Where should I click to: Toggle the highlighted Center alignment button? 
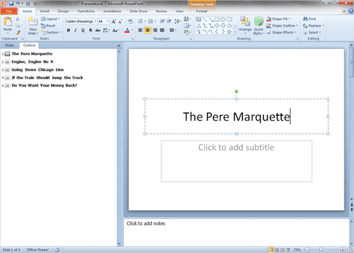[148, 30]
